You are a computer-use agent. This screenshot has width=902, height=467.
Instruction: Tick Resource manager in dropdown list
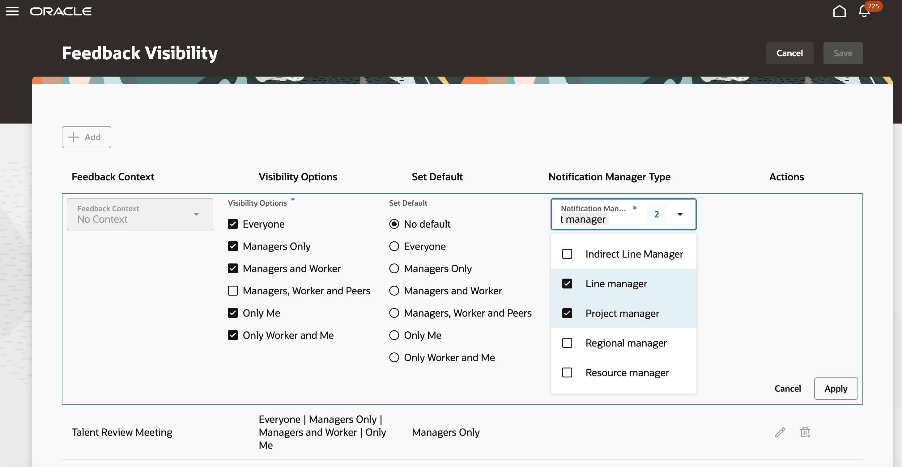click(567, 372)
